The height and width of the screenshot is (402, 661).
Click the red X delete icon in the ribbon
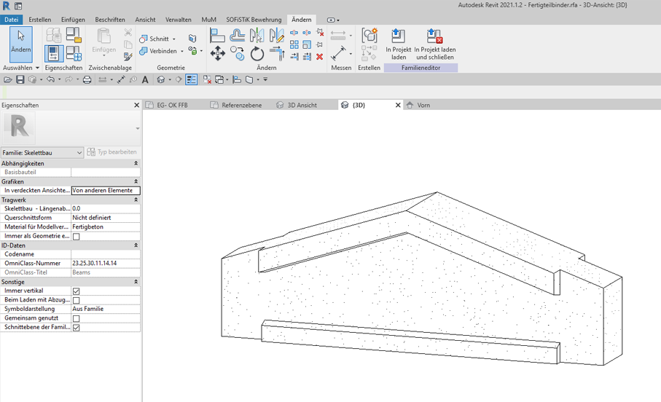click(320, 56)
